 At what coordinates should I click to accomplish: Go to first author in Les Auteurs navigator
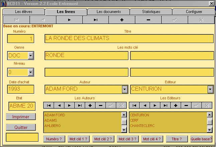click(x=49, y=106)
